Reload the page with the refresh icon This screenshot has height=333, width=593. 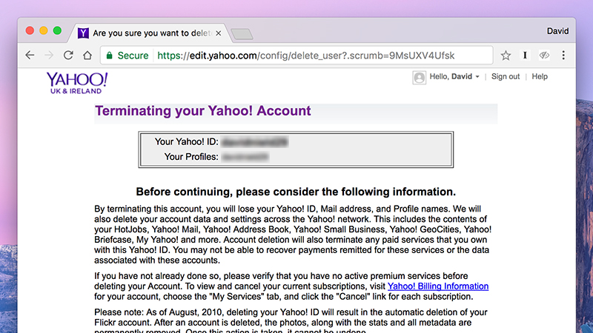point(68,55)
